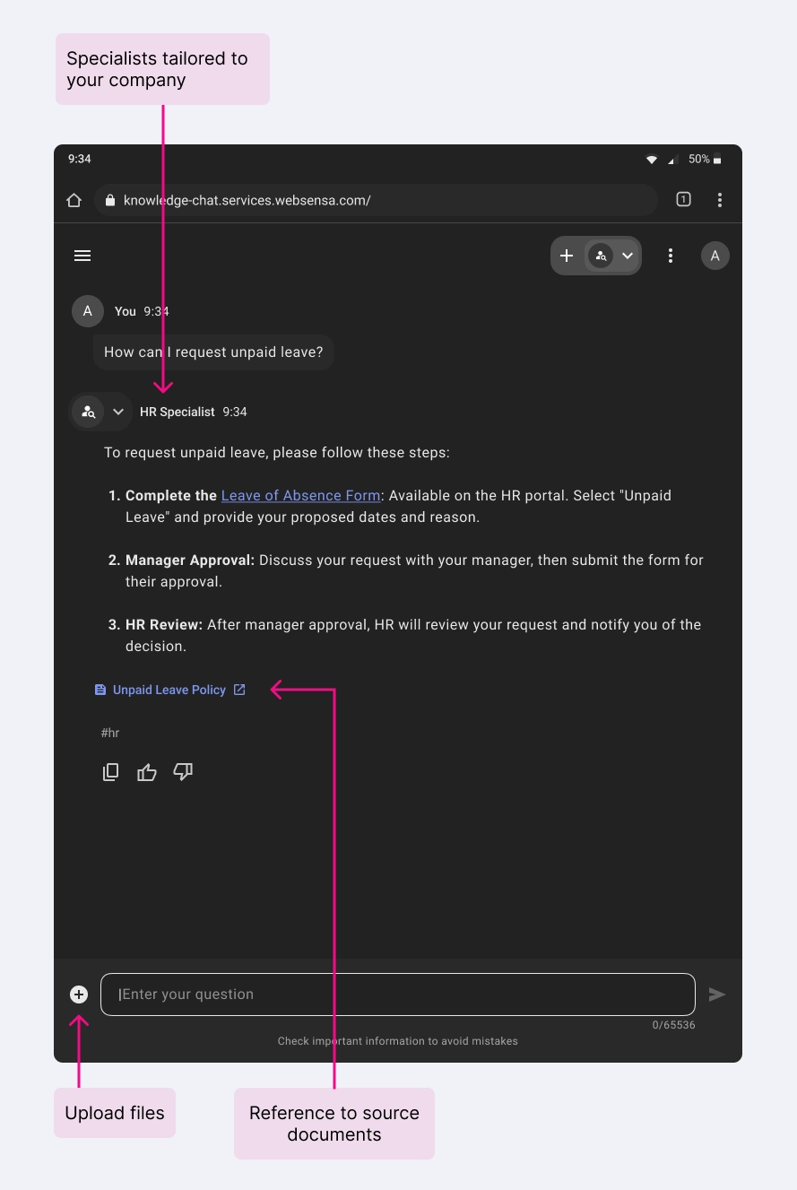Open Chrome's three-dot browser menu
Screen dimensions: 797x1190
[720, 199]
